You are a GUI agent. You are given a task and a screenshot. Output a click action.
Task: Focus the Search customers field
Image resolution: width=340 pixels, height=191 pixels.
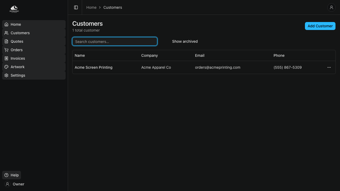[115, 42]
